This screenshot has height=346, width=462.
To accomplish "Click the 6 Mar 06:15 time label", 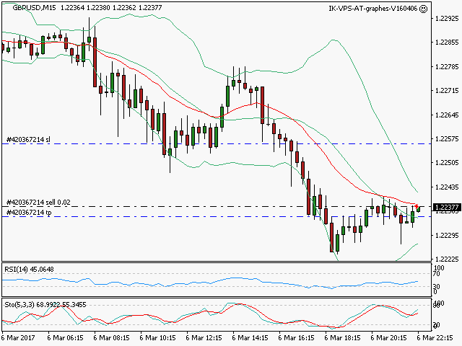I will 66,338.
